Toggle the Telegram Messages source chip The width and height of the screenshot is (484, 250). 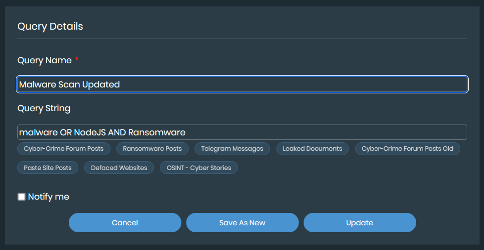click(232, 149)
